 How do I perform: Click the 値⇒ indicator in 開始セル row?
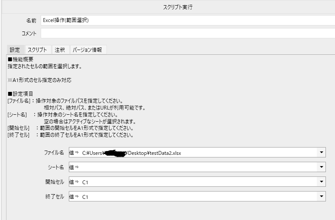point(74,182)
